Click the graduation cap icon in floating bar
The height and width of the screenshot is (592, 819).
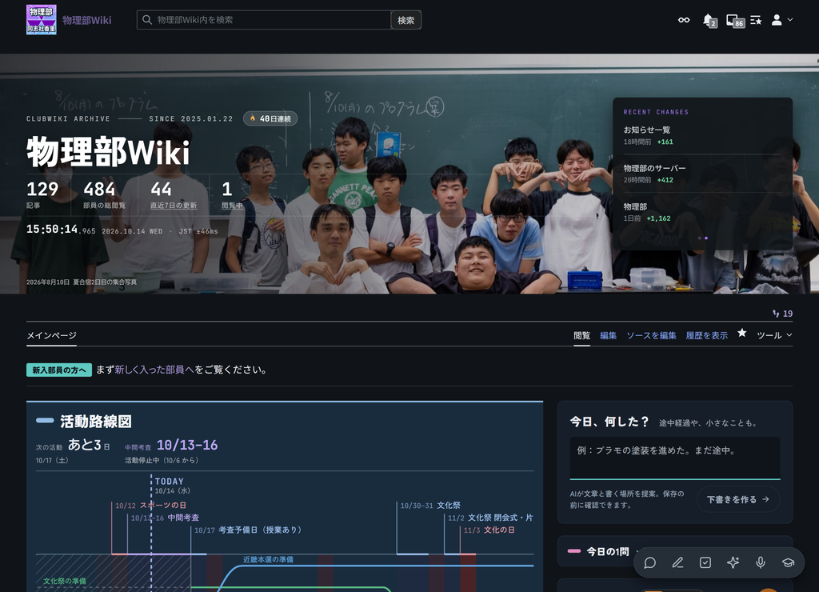point(788,562)
